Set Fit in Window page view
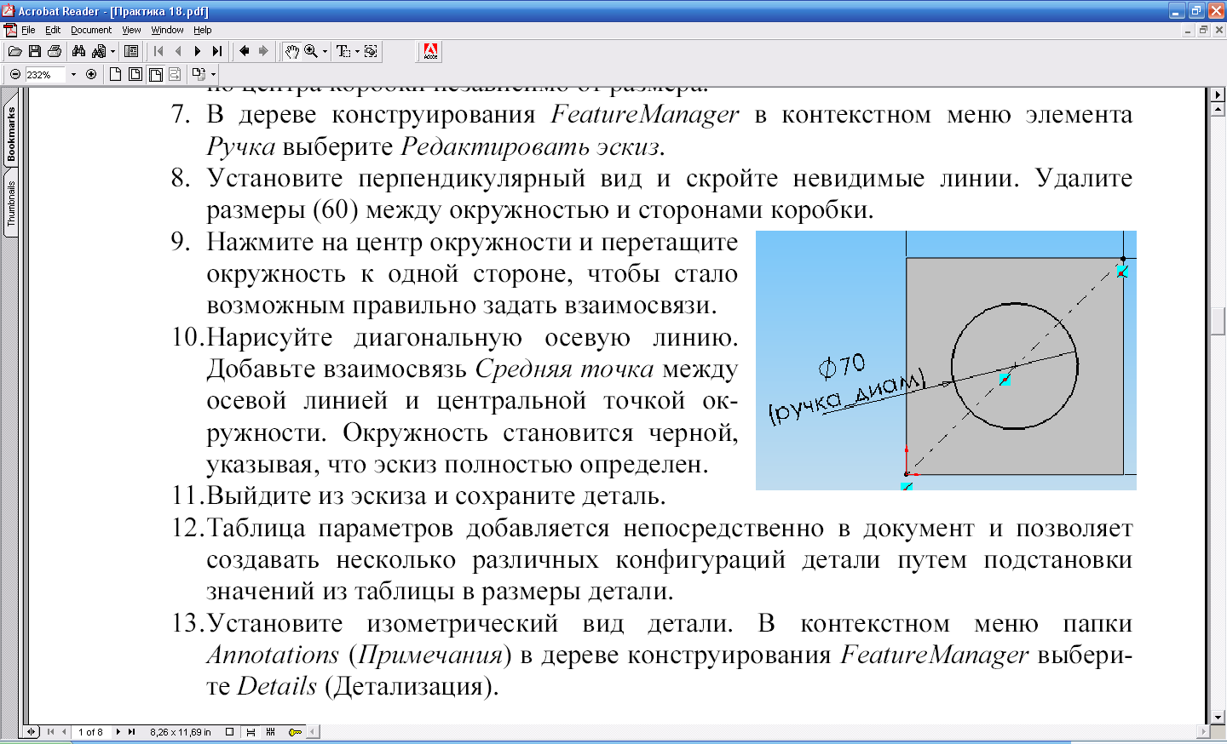 pos(135,75)
